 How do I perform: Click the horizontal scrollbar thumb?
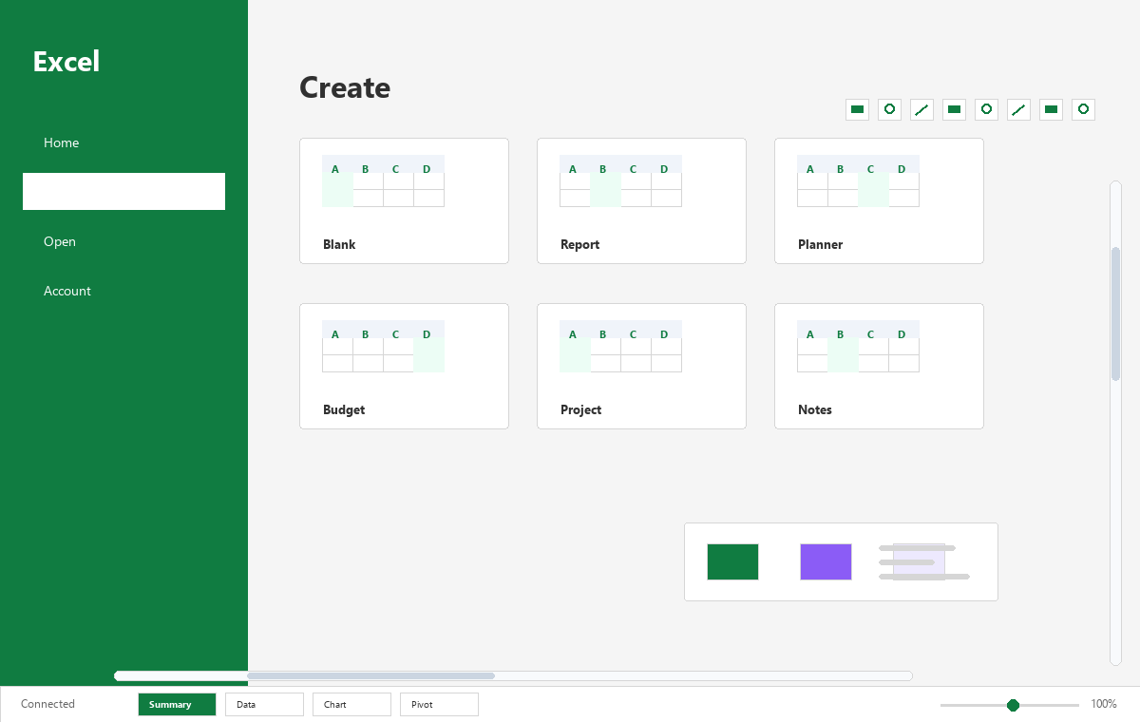370,675
